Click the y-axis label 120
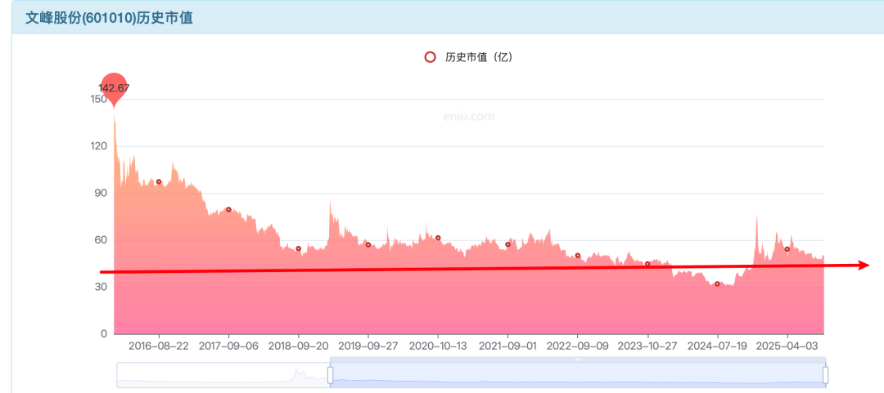 point(98,146)
